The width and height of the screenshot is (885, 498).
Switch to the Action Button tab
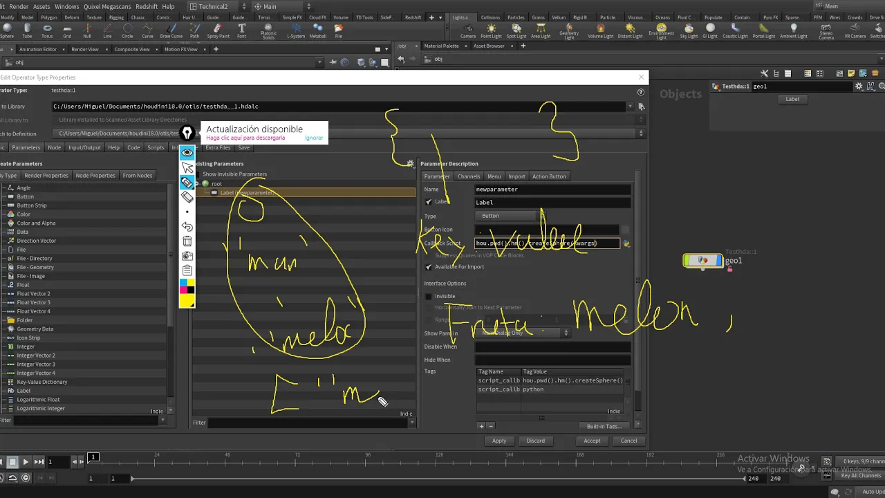549,176
